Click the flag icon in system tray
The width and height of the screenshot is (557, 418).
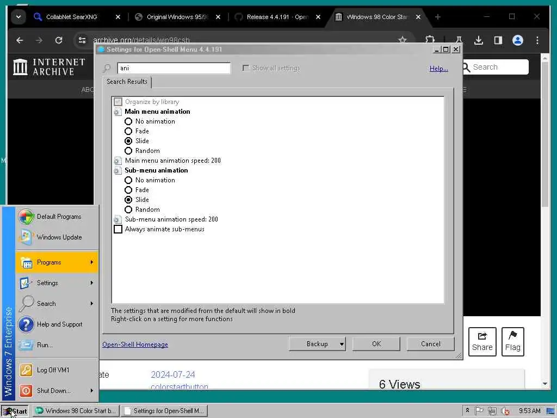479,410
